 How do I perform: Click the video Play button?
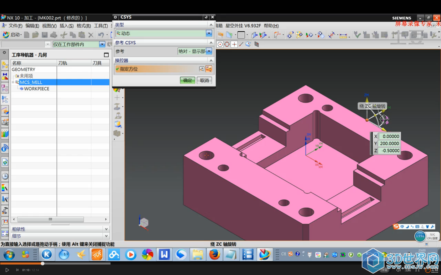click(x=7, y=270)
